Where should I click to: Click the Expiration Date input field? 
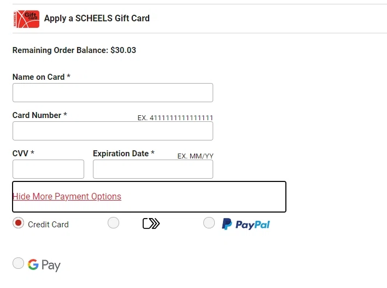pyautogui.click(x=153, y=169)
